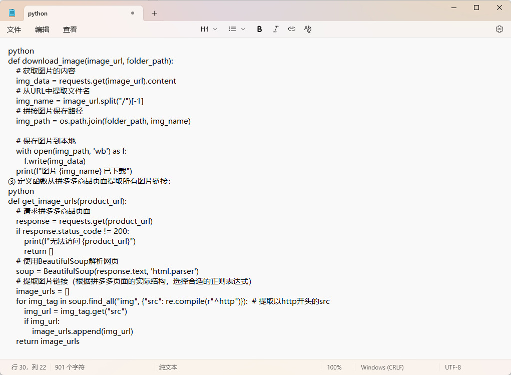Close the Notepad window

(499, 8)
